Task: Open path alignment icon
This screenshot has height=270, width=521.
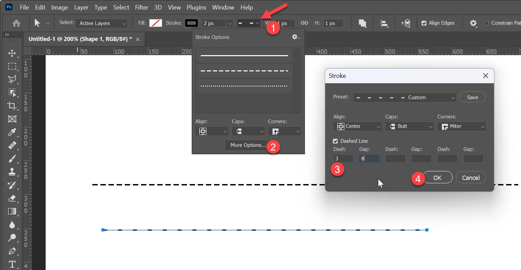Action: (x=384, y=23)
